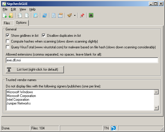
Task: Click the import list document icon
Action: (20, 15)
